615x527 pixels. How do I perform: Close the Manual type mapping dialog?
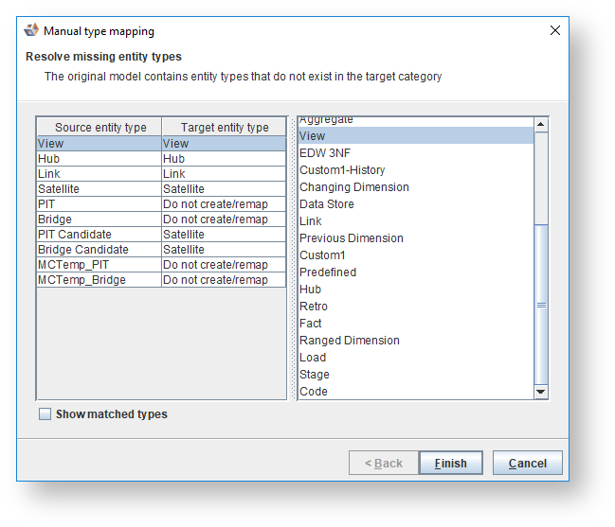554,30
